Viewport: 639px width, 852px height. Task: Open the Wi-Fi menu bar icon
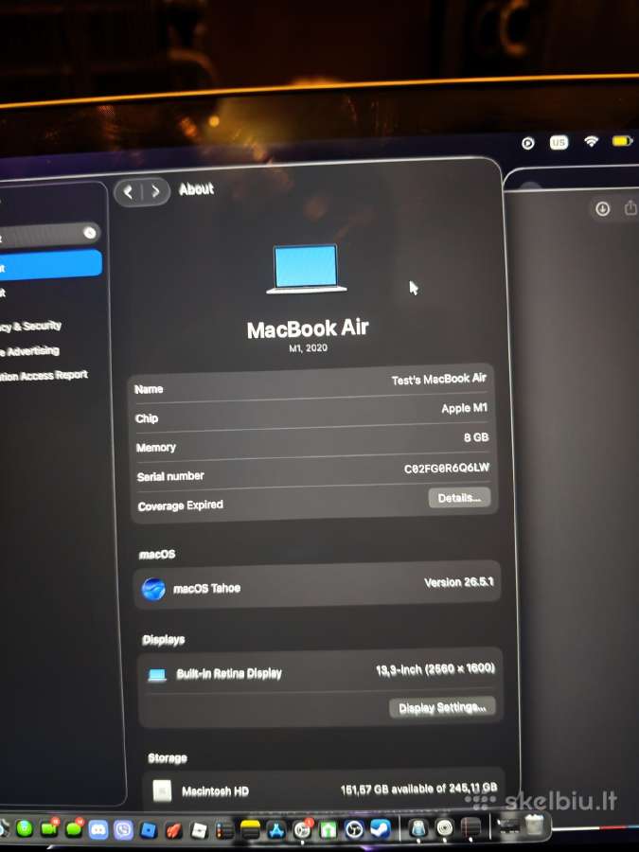point(591,142)
